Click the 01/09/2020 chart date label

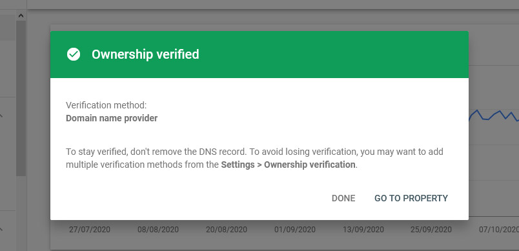pyautogui.click(x=295, y=230)
